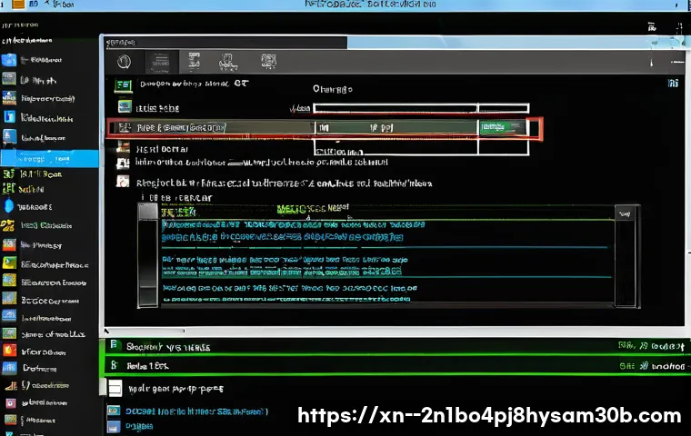Screen dimensions: 691x436
Task: Click the topmost blue icon in left sidebar
Action: [9, 60]
